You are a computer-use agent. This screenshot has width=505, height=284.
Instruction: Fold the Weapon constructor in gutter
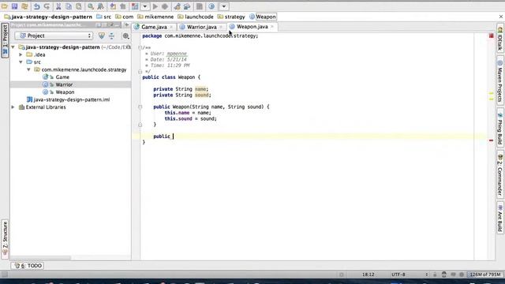pos(140,107)
